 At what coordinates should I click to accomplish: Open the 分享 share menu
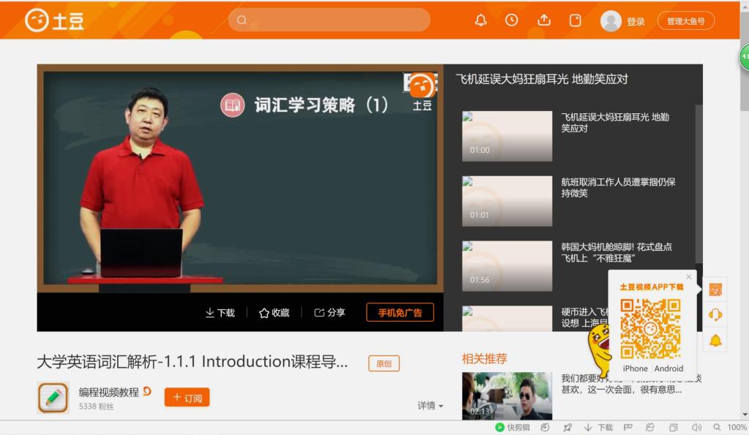tap(329, 313)
